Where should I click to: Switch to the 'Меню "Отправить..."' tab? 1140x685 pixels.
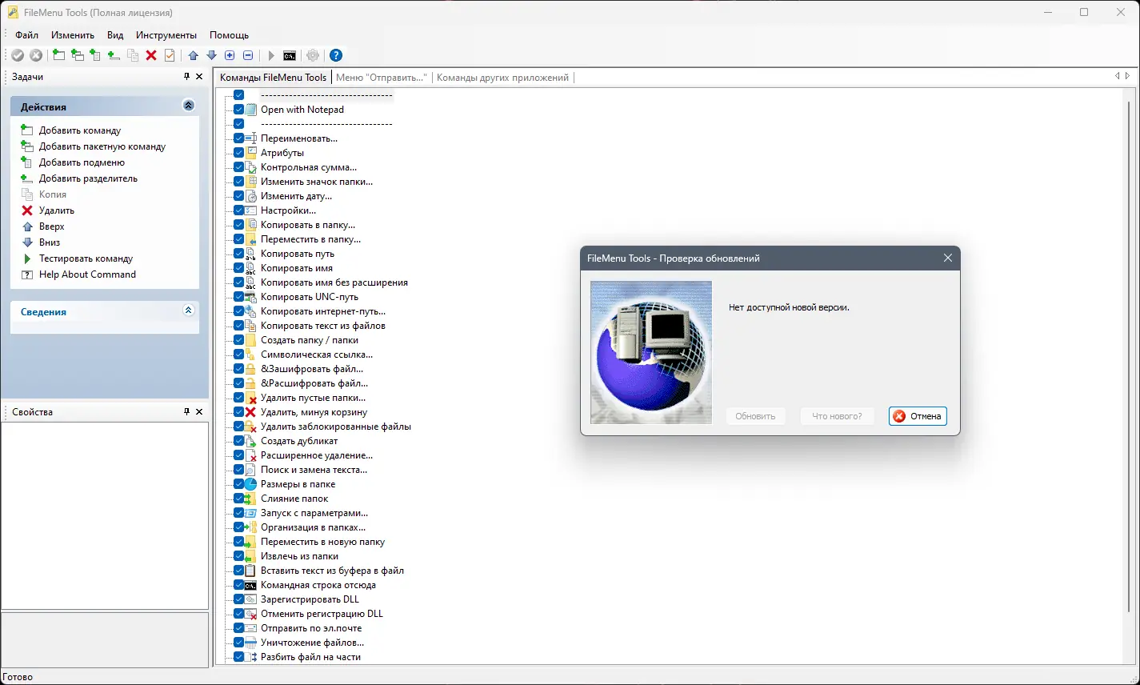coord(382,78)
